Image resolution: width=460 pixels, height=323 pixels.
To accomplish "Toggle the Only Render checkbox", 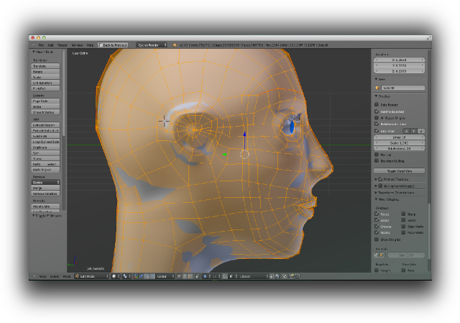I will (377, 104).
